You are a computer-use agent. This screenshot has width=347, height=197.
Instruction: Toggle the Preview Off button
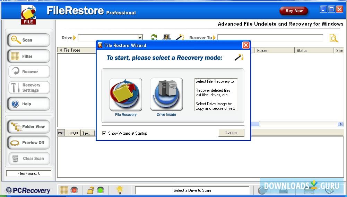point(29,143)
